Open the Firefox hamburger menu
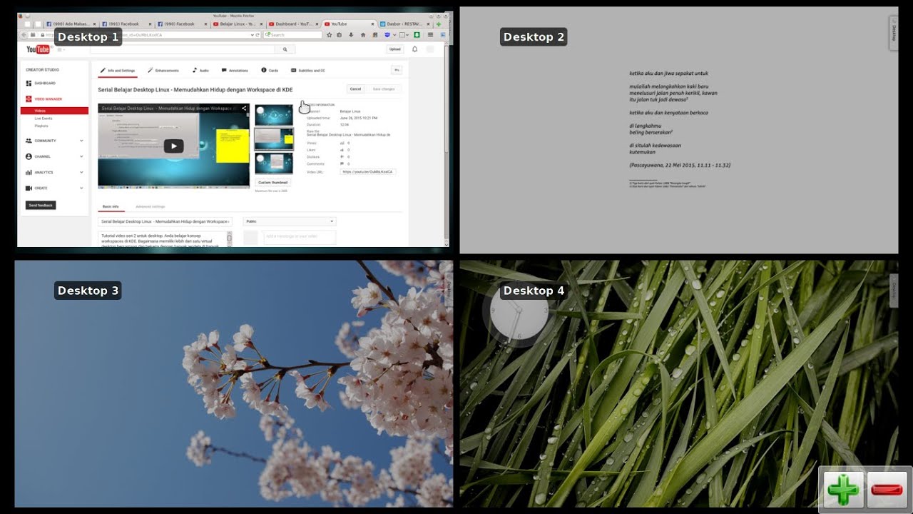 (x=430, y=34)
